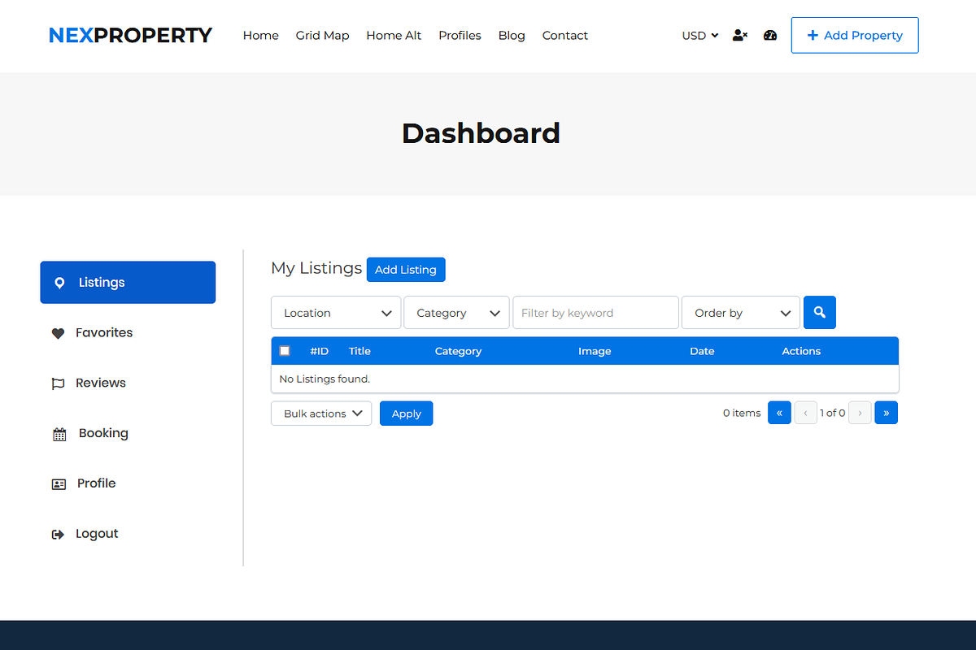Expand the Category filter dropdown

tap(456, 313)
